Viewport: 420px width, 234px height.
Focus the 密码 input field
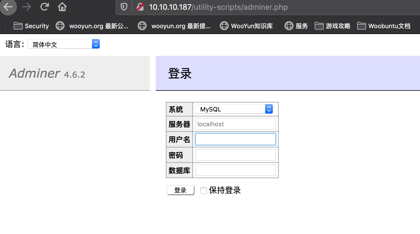click(235, 155)
